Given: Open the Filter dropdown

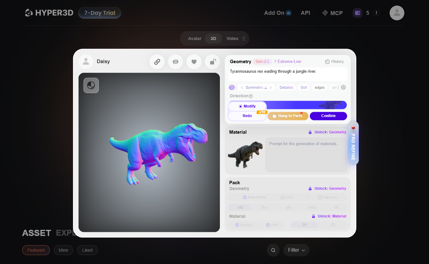Looking at the screenshot, I should tap(296, 250).
